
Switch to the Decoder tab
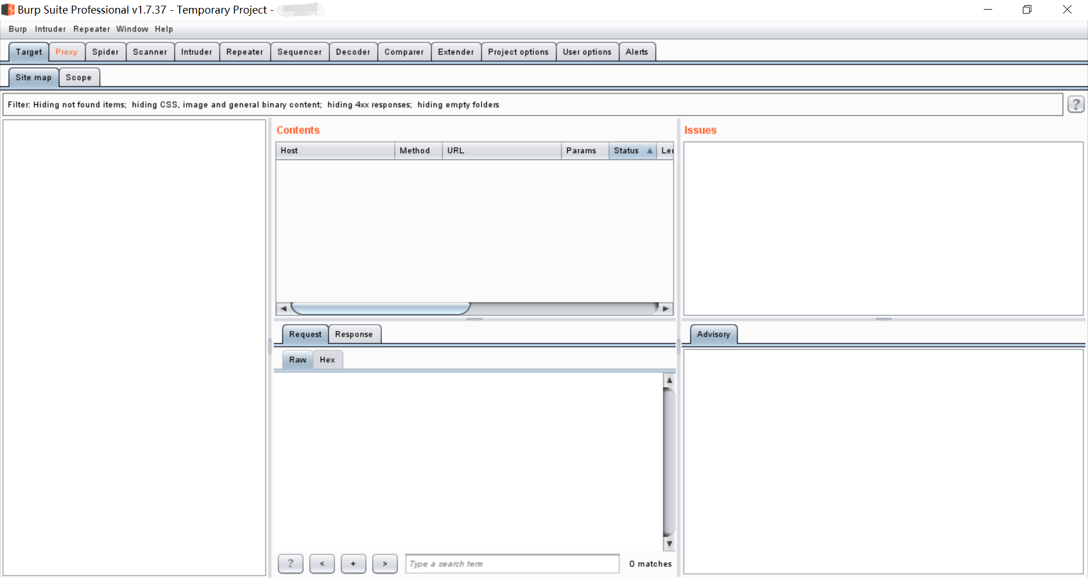point(353,52)
